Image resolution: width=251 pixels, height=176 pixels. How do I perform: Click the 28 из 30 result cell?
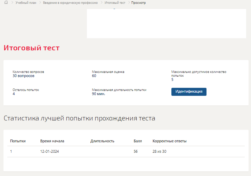click(159, 151)
